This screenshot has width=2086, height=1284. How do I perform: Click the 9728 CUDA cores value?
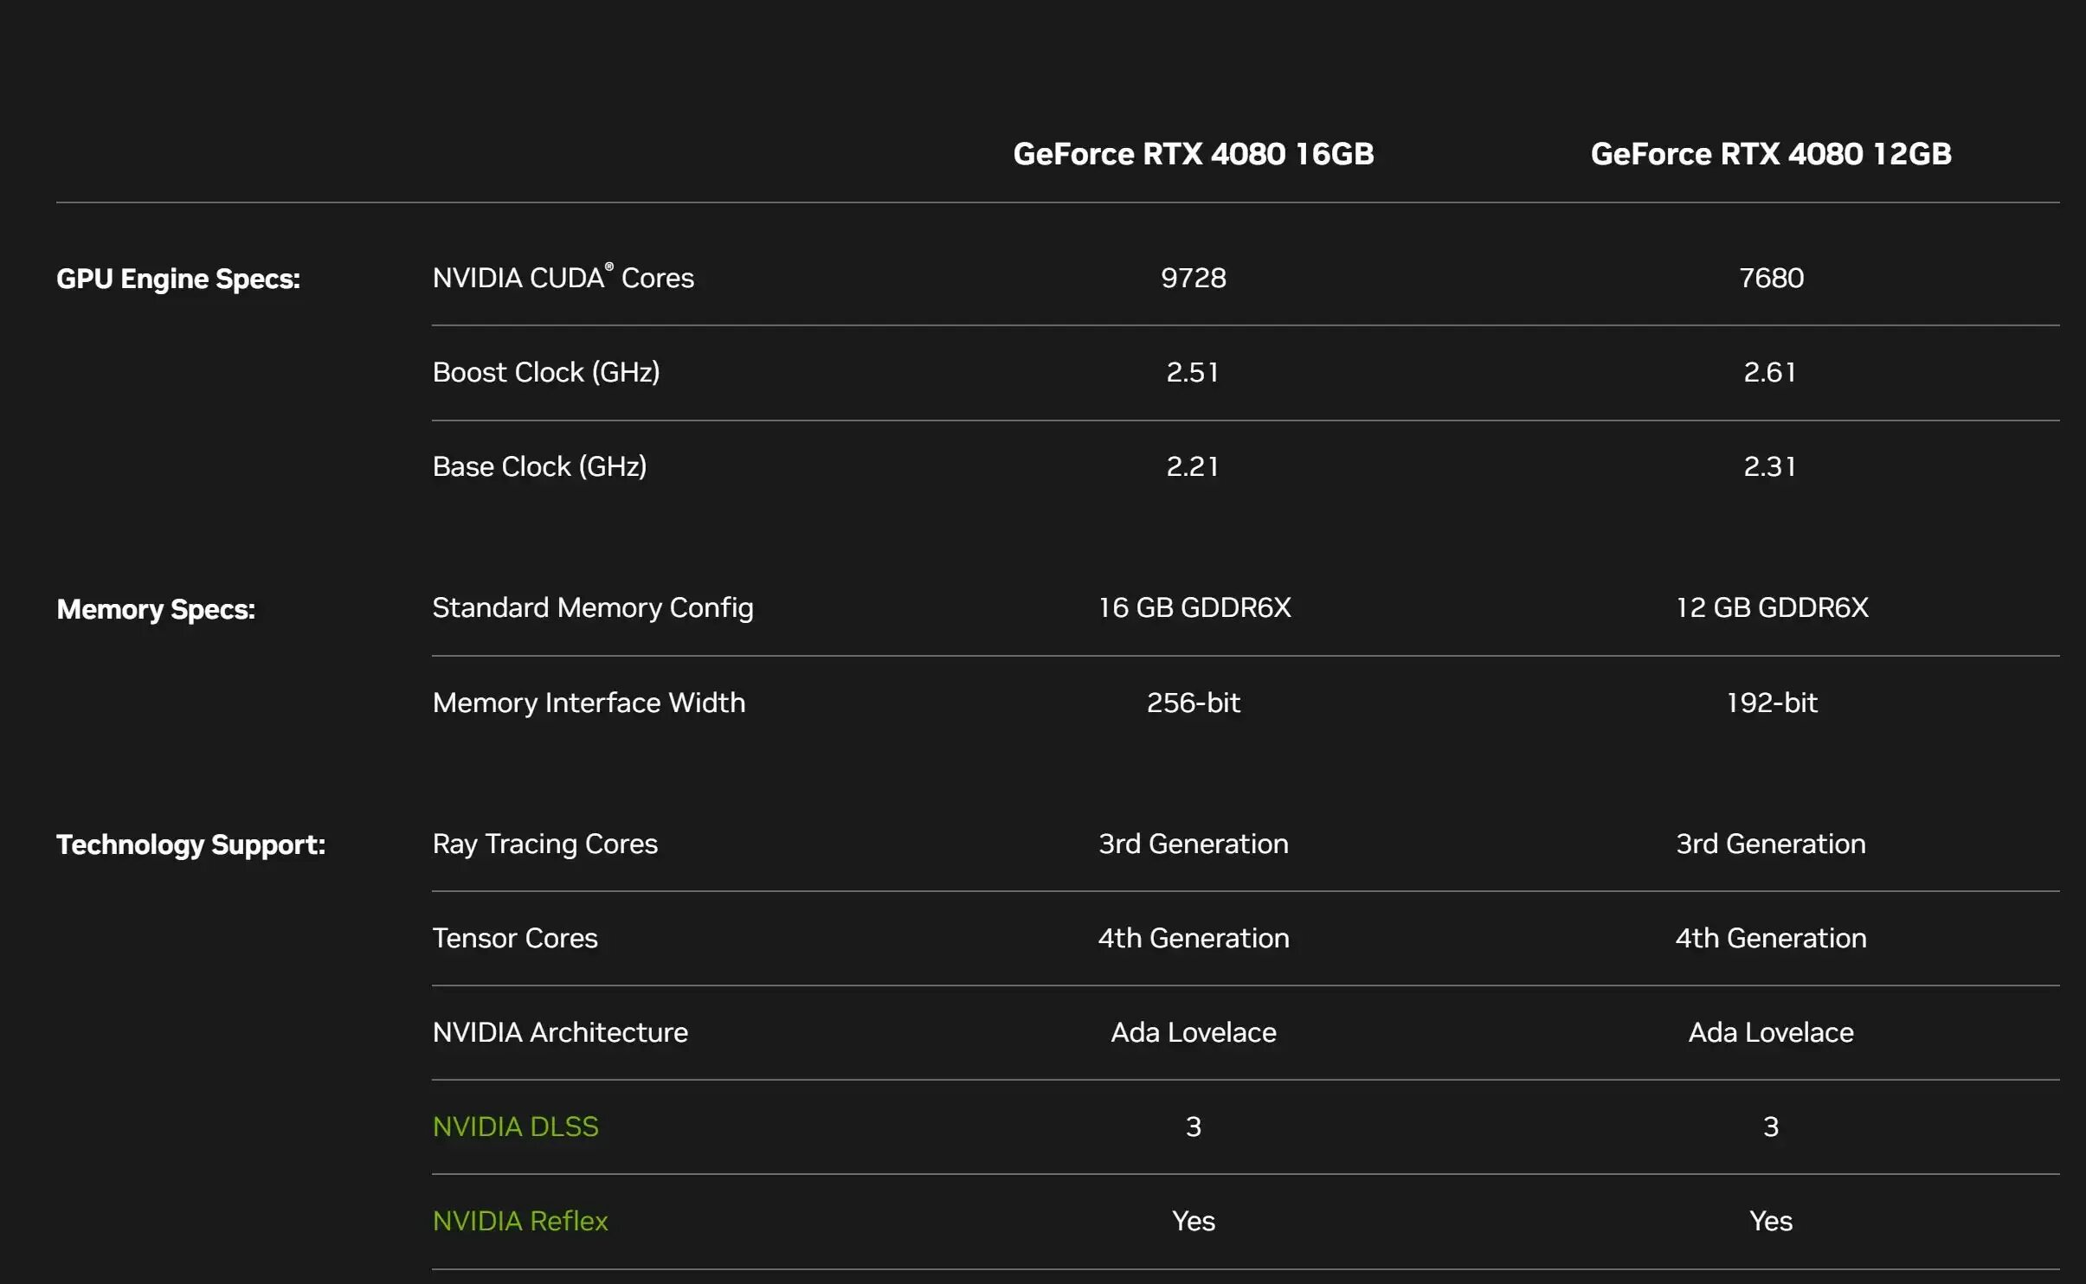coord(1193,278)
